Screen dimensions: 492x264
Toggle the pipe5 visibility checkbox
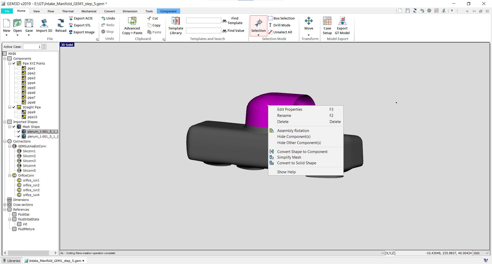click(19, 88)
